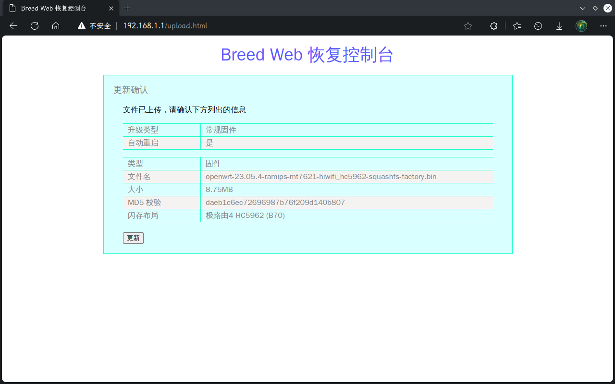Open the Collections panel
This screenshot has height=384, width=615.
493,26
